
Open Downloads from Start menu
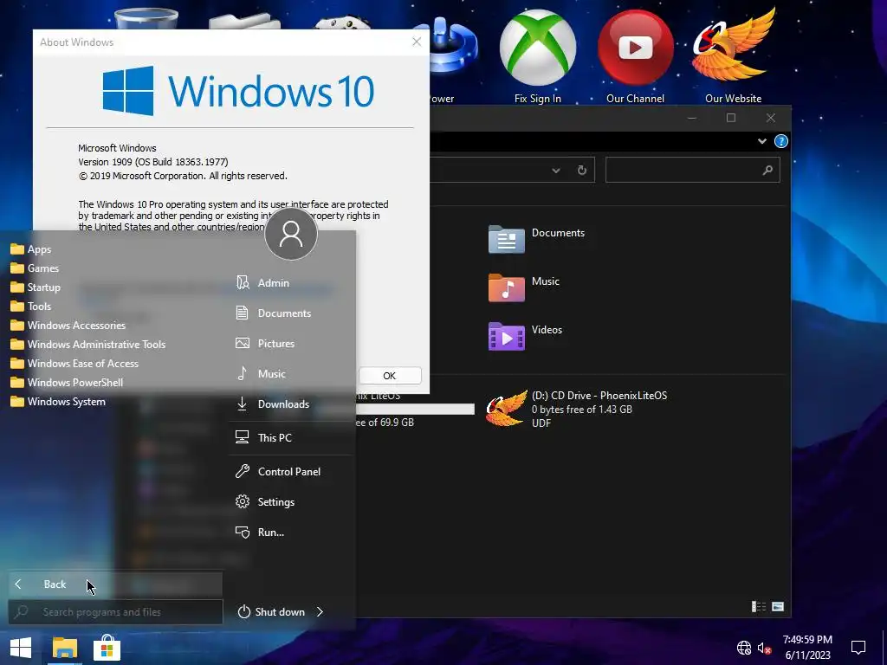tap(291, 404)
